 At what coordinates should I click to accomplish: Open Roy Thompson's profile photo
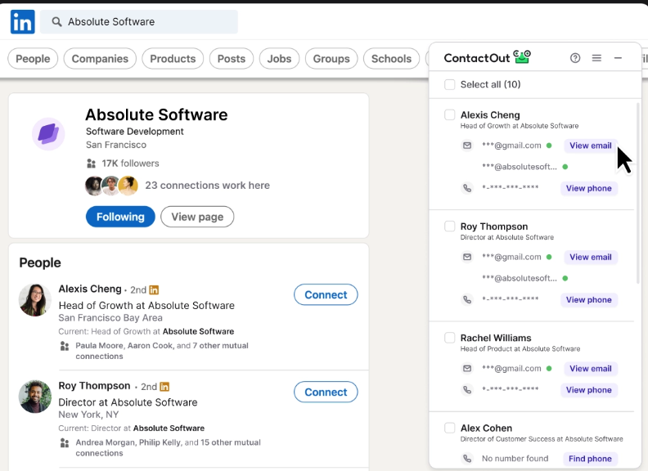35,397
